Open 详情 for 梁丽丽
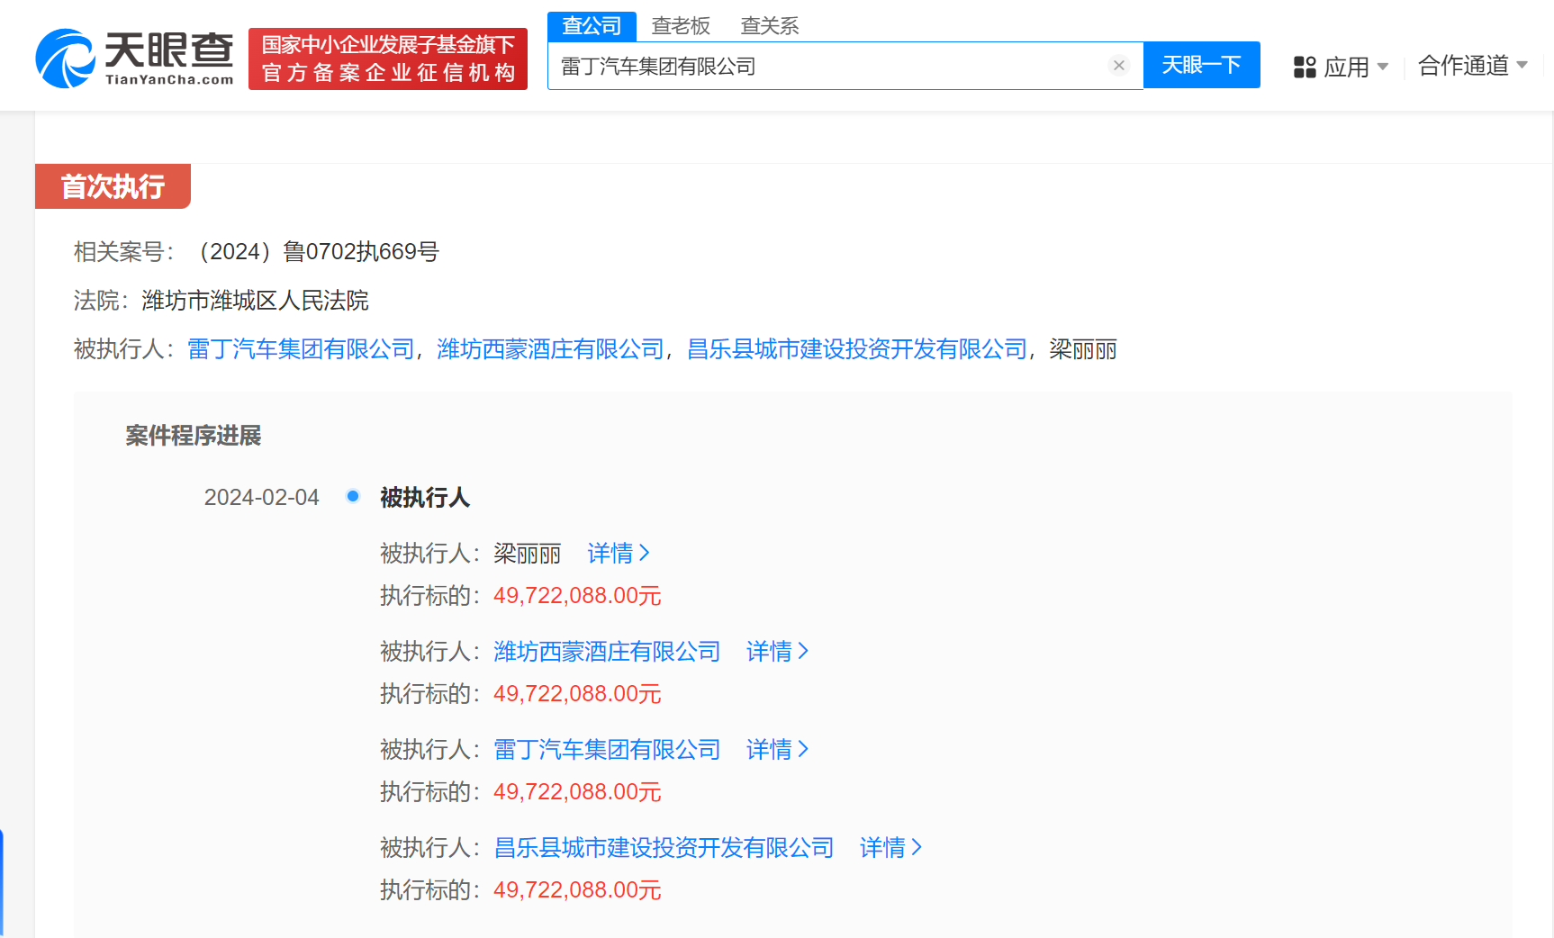The image size is (1554, 938). click(619, 553)
